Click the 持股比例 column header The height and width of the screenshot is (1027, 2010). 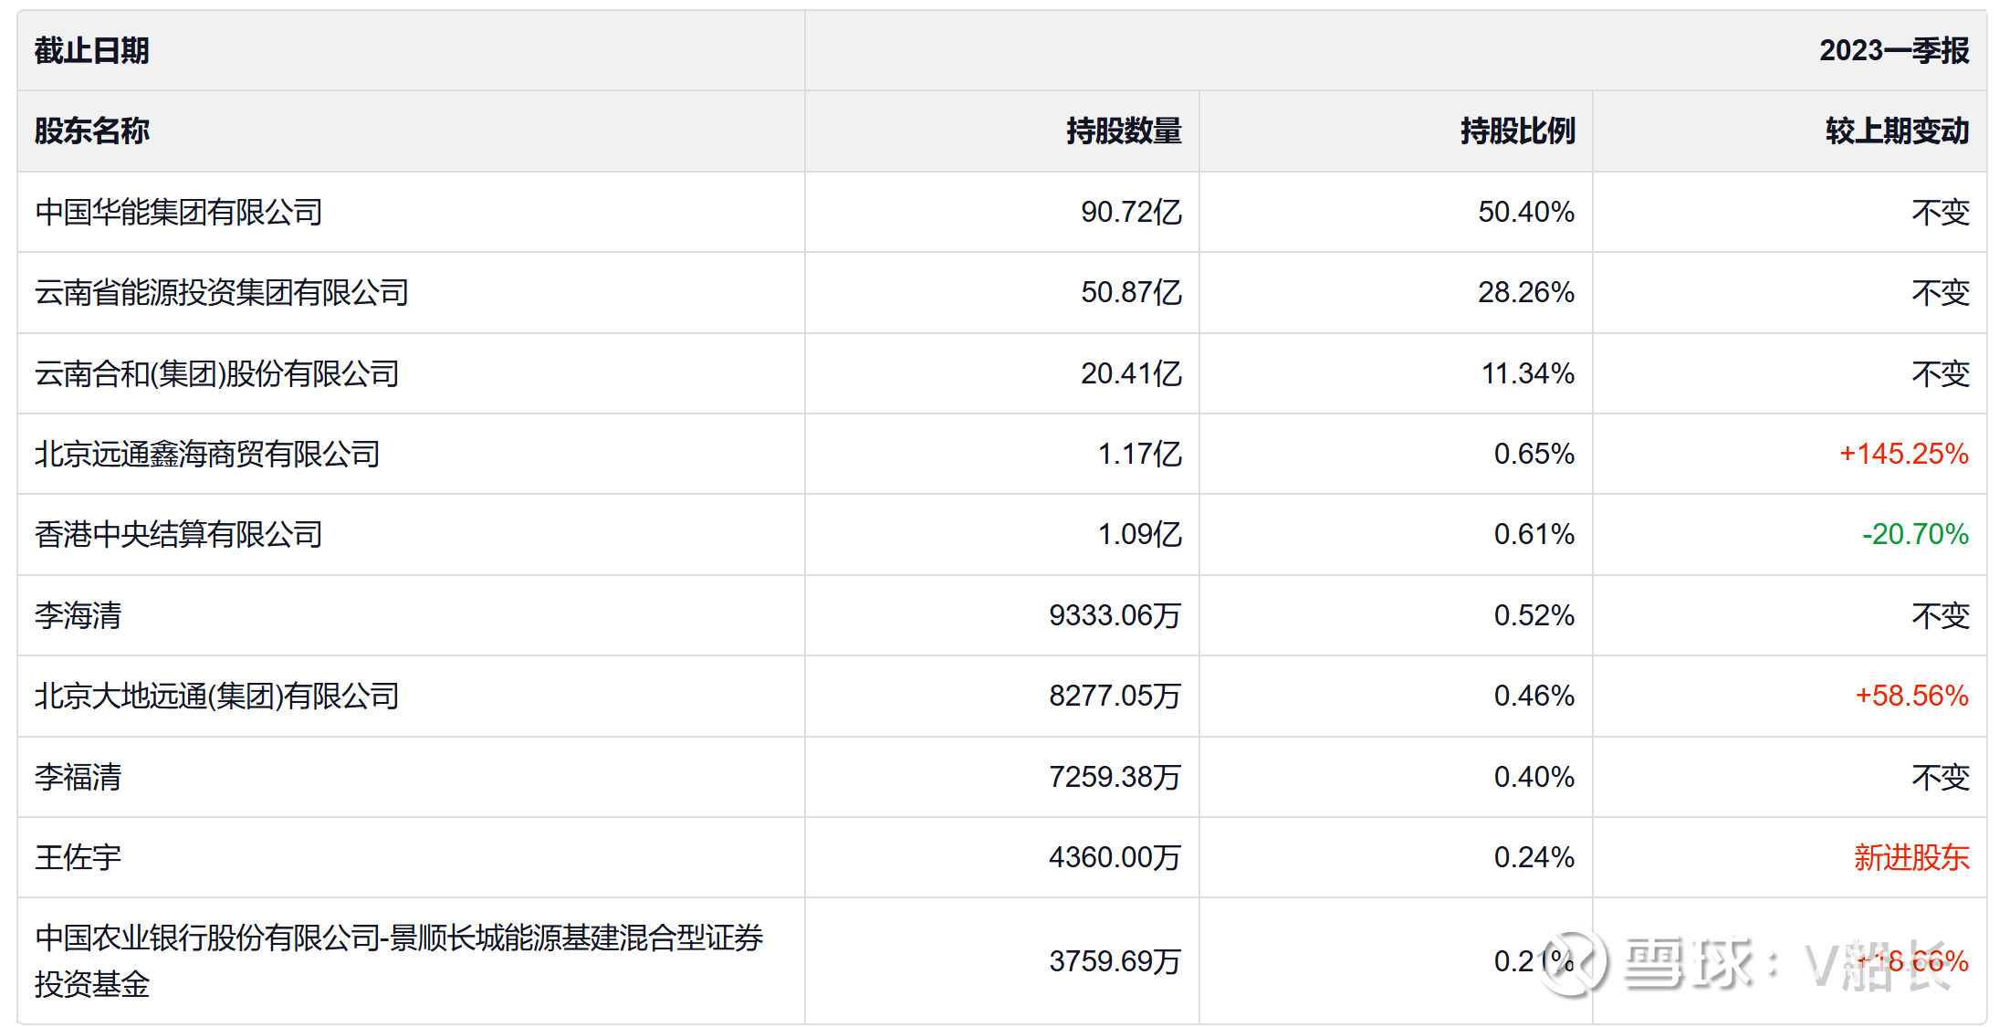click(1396, 131)
